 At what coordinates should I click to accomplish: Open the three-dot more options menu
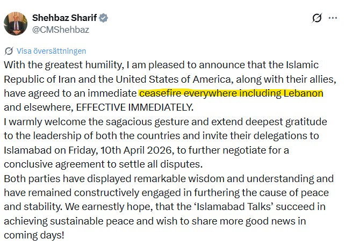334,18
